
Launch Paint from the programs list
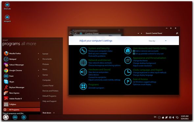click(21, 76)
